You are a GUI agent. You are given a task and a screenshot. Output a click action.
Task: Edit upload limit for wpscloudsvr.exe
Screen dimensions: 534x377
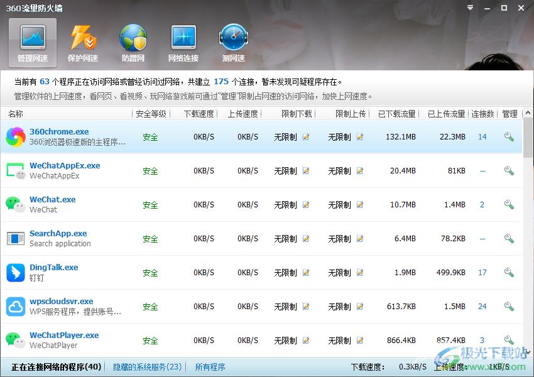coord(359,307)
